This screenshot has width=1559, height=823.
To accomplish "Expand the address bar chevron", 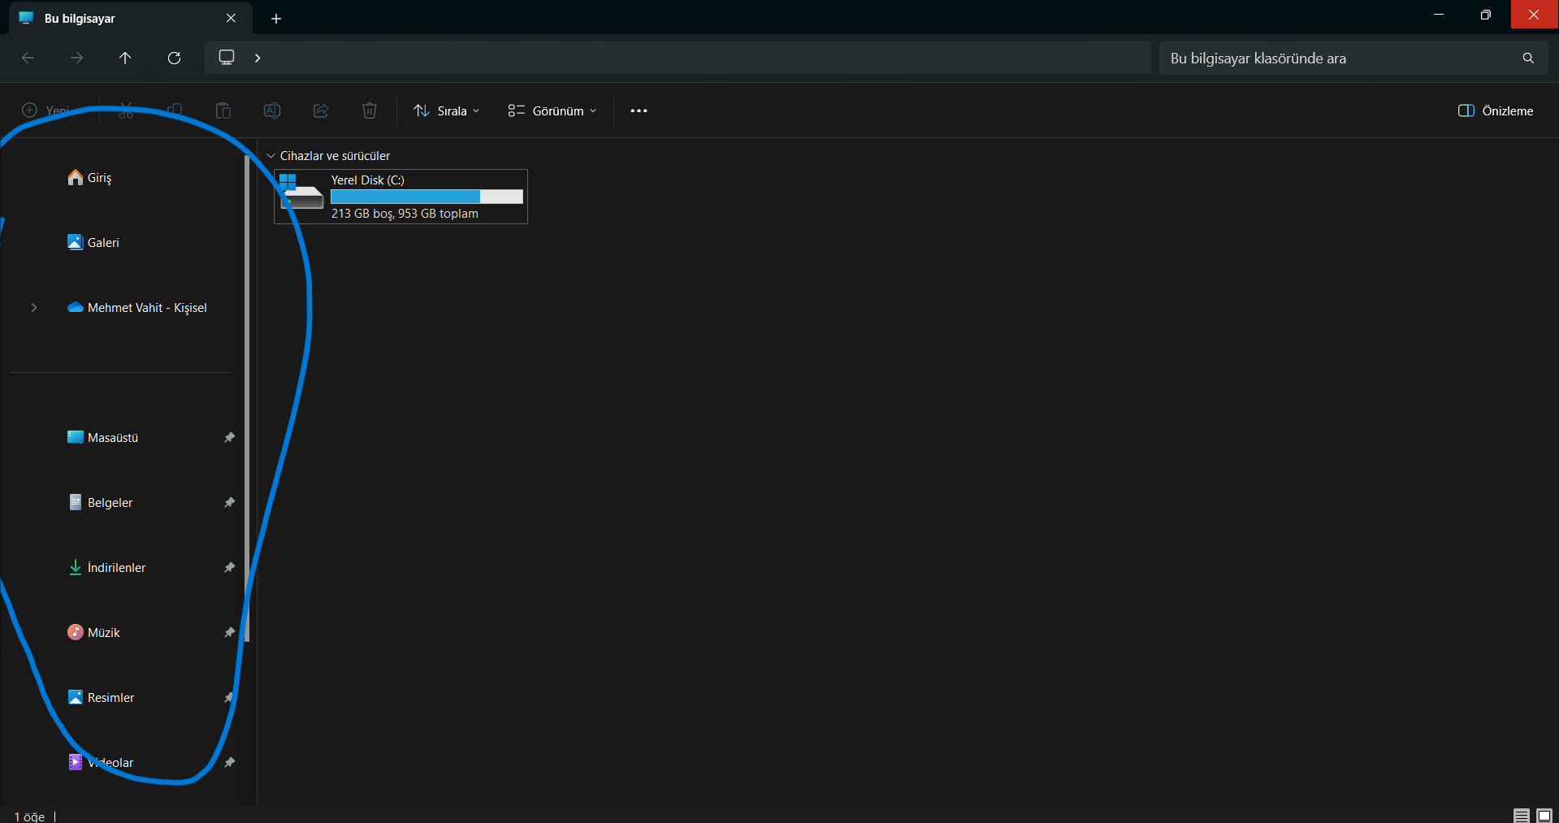I will click(x=258, y=58).
